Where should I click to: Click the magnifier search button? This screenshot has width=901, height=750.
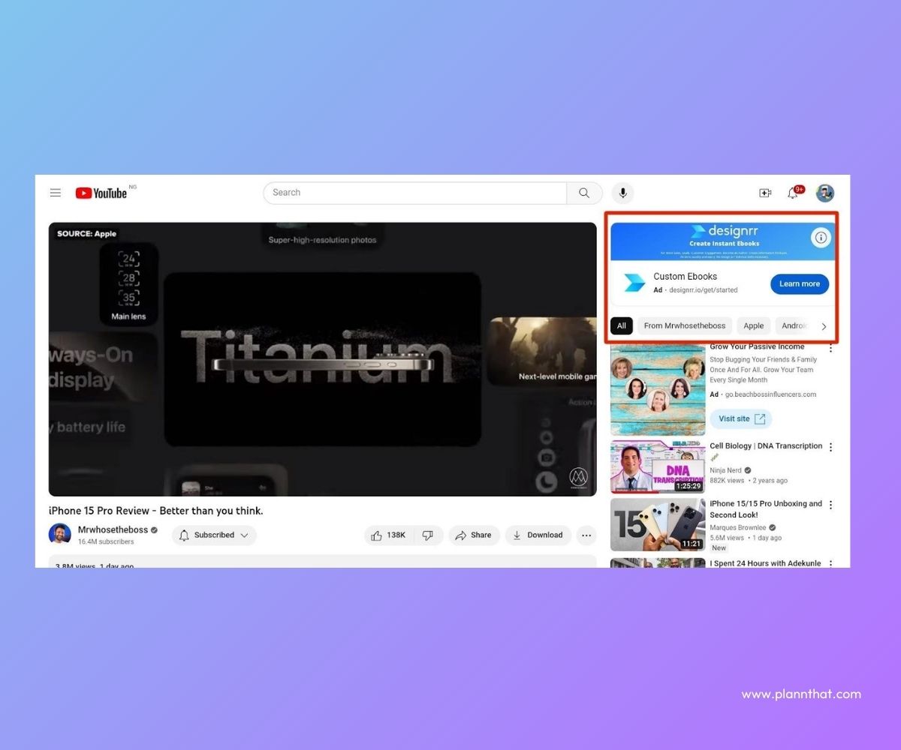tap(584, 193)
